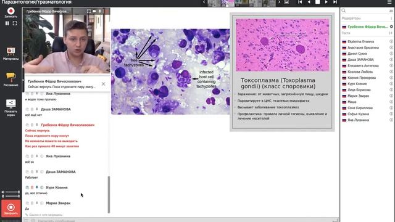Screen dimensions: 395x222
Task: Open info for Даша ЗАМАНОВА participant
Action: 391,60
